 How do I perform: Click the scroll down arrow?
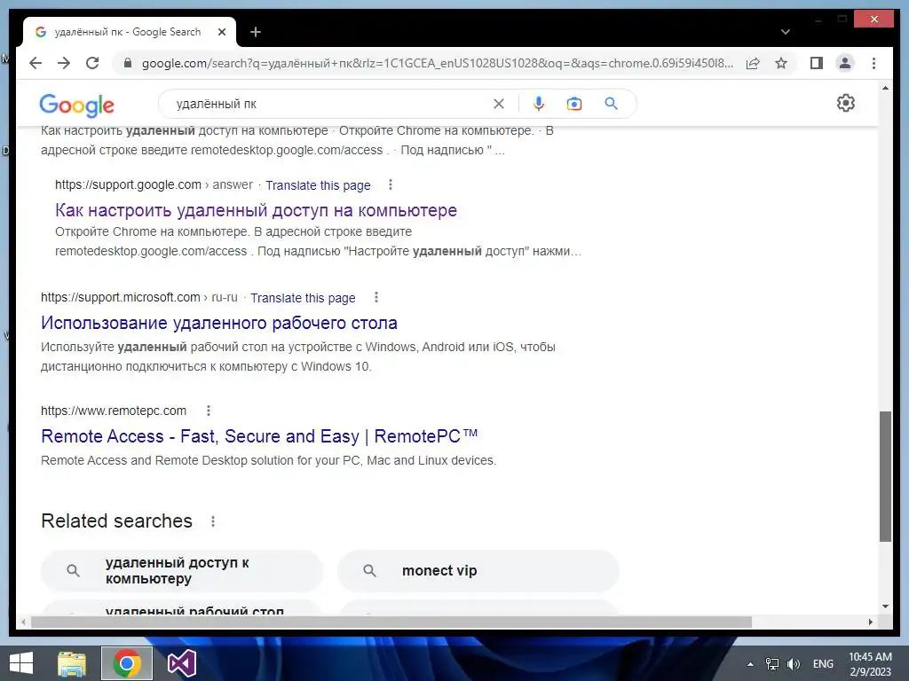885,607
